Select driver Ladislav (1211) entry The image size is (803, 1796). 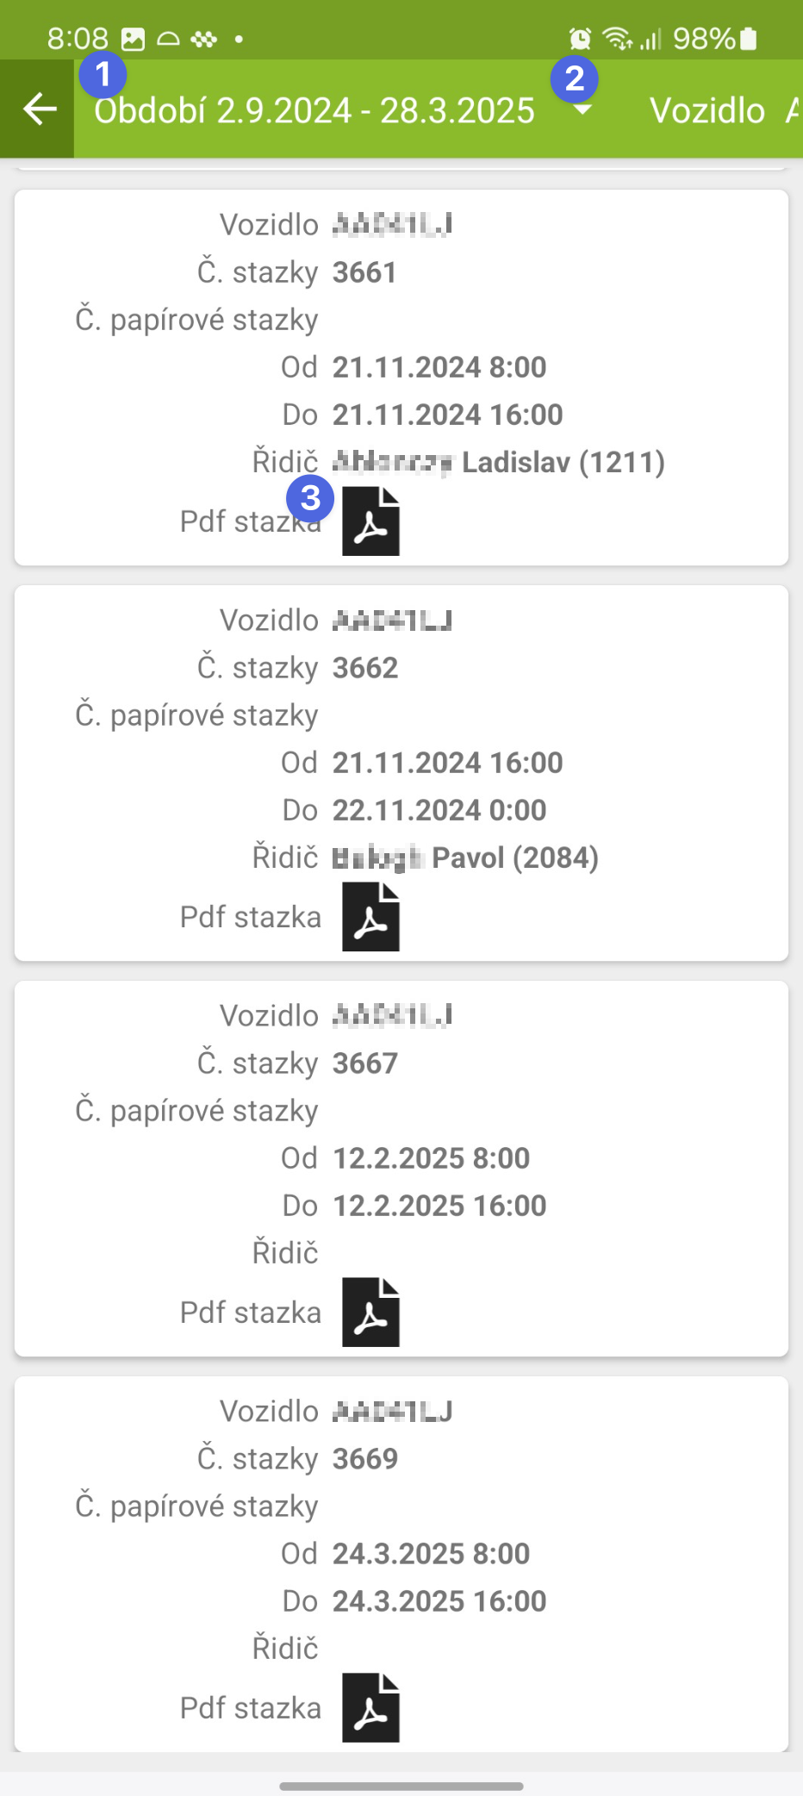(x=499, y=462)
